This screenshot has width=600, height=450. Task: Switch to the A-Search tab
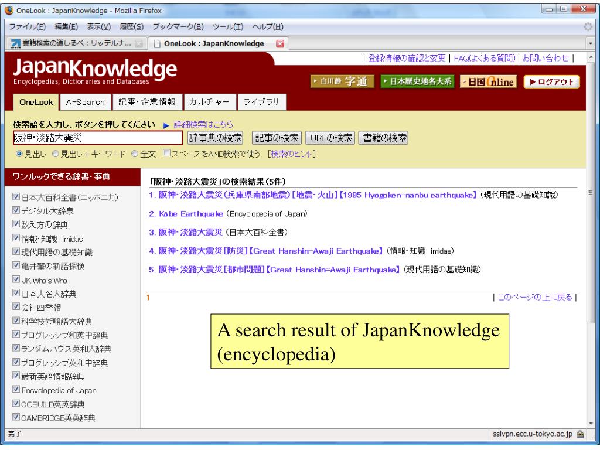[x=86, y=102]
